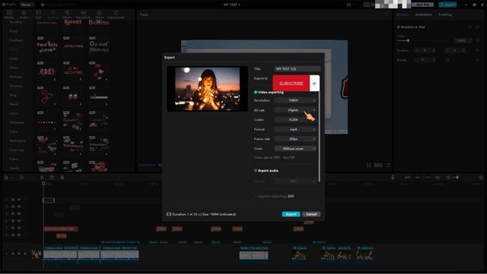Switch to the Effects tab
Image resolution: width=487 pixels, height=274 pixels.
click(x=67, y=14)
